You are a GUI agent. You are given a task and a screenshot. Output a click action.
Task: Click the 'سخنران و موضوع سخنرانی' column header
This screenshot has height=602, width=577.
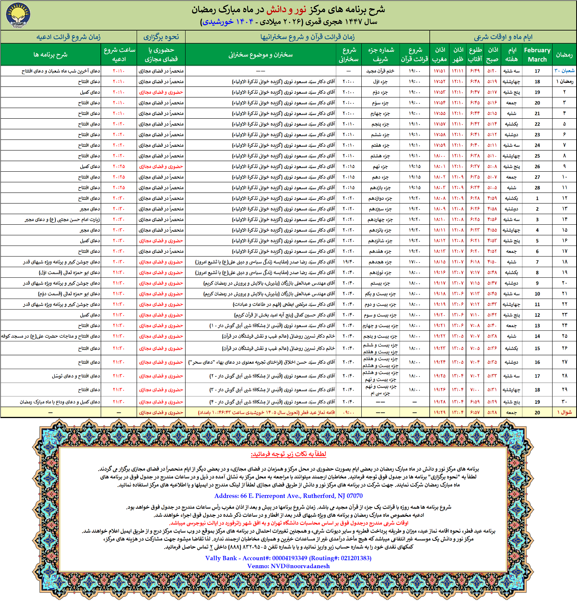[261, 55]
